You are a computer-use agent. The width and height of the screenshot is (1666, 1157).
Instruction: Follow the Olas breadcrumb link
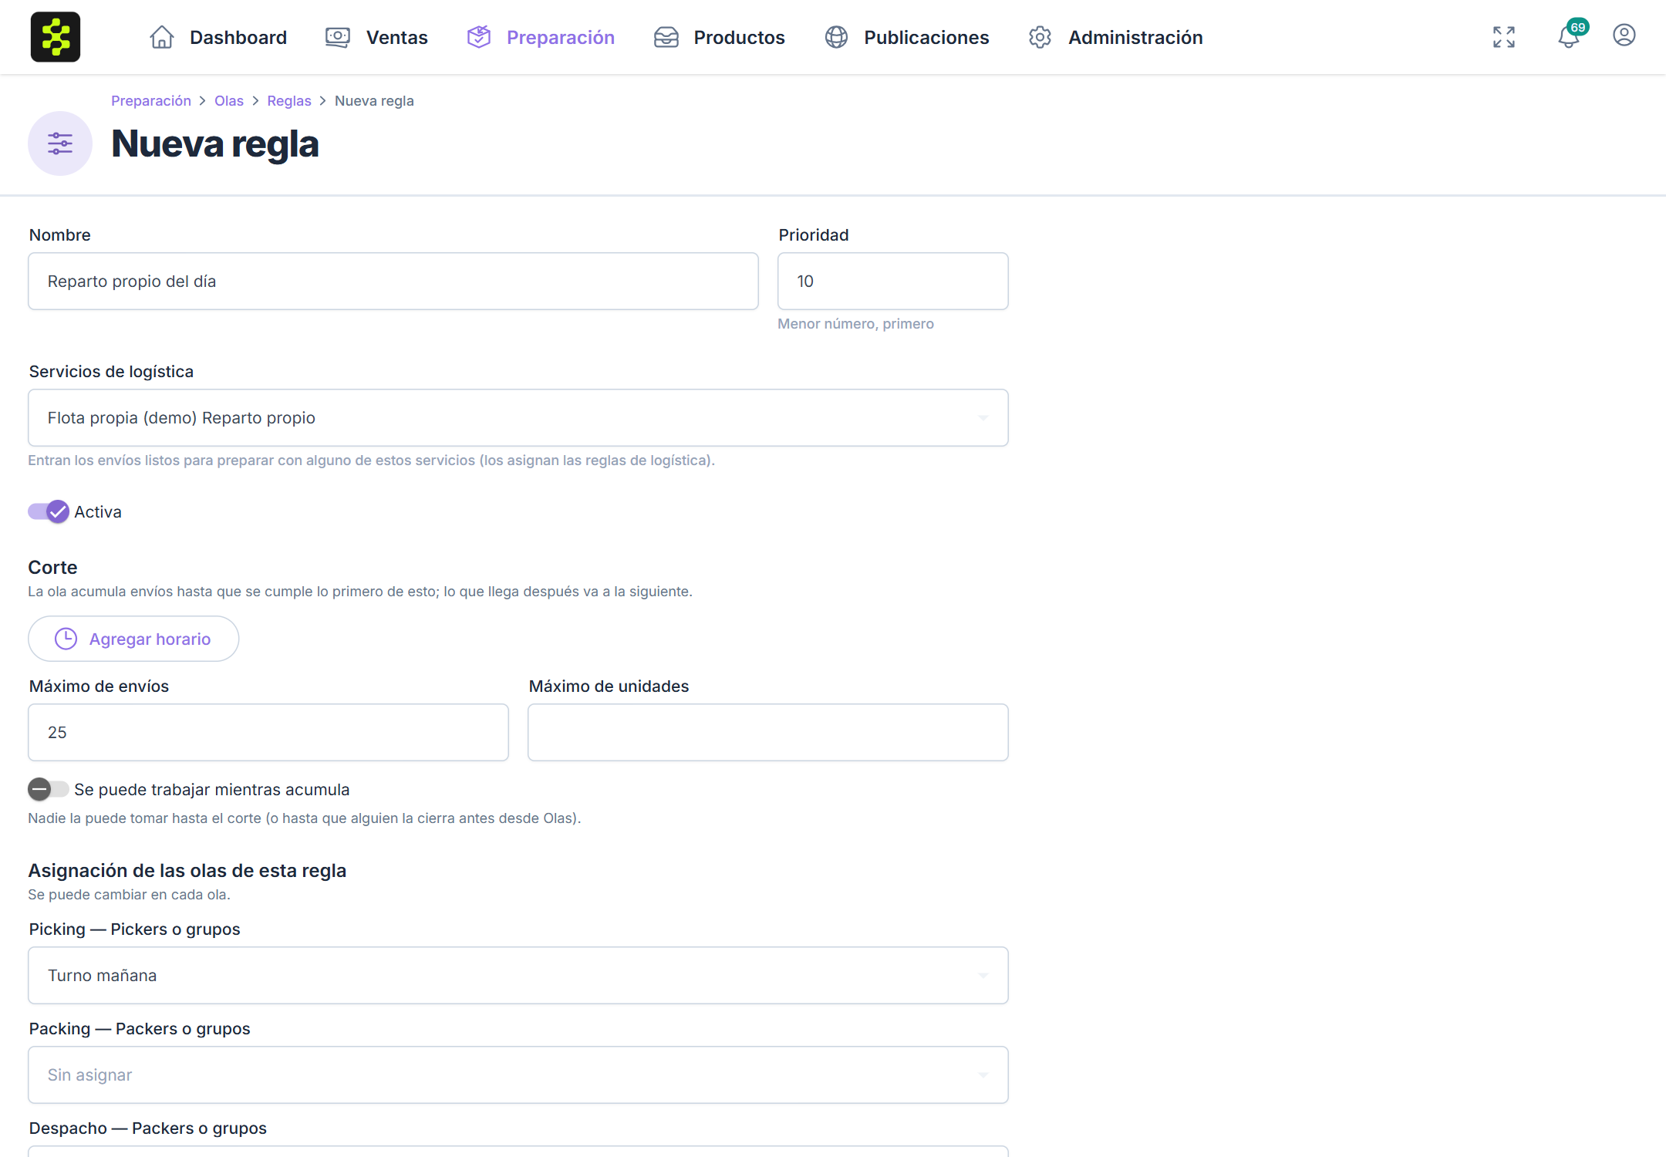click(x=229, y=101)
